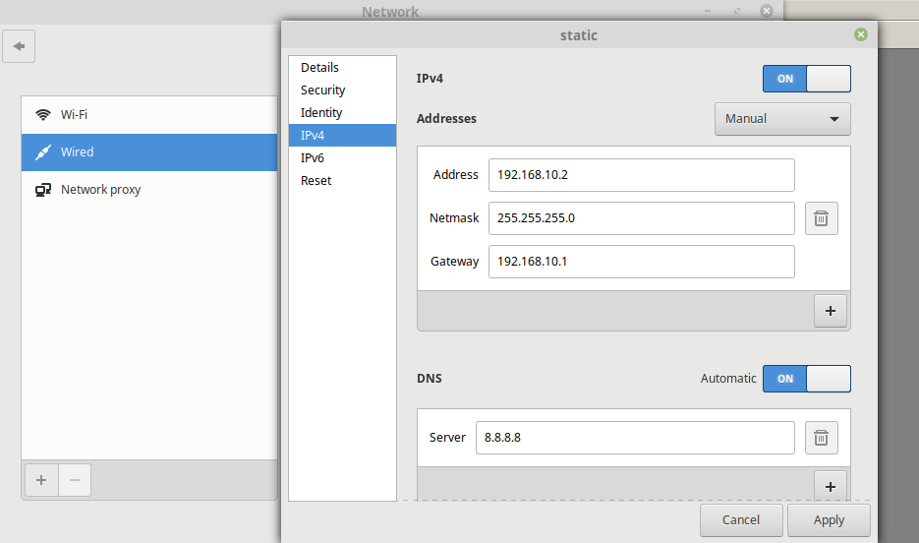Open the Details section

pyautogui.click(x=342, y=68)
